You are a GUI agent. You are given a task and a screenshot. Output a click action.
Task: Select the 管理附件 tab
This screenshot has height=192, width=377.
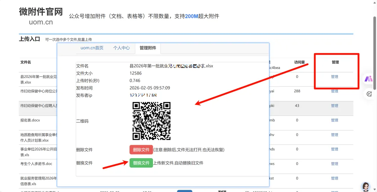tap(148, 48)
